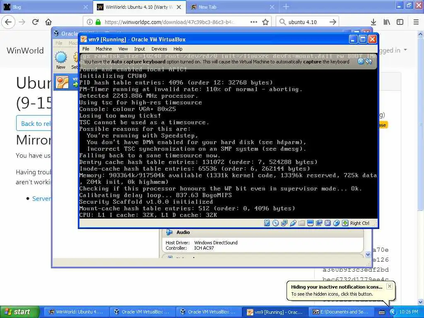The width and height of the screenshot is (424, 318).
Task: Click the CPU virtualization icon in VM status bar
Action: pyautogui.click(x=328, y=223)
